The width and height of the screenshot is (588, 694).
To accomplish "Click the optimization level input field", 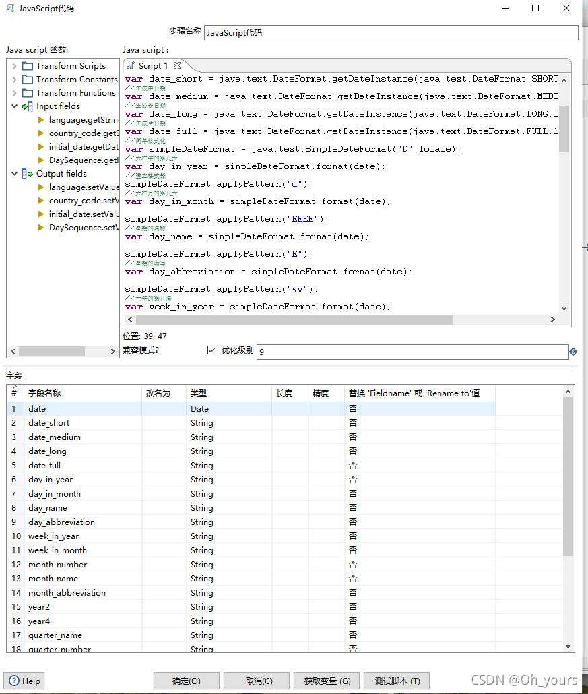I will (x=412, y=352).
